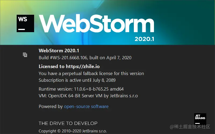Click the Powered by label

click(51, 106)
